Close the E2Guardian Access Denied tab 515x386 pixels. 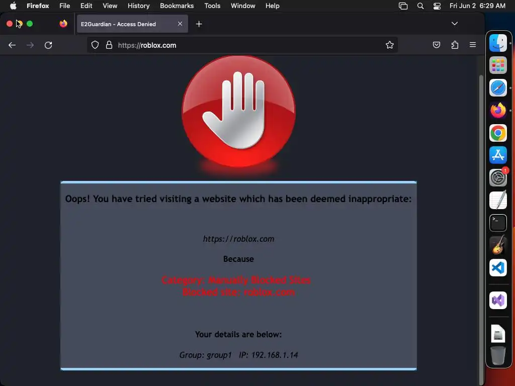180,24
